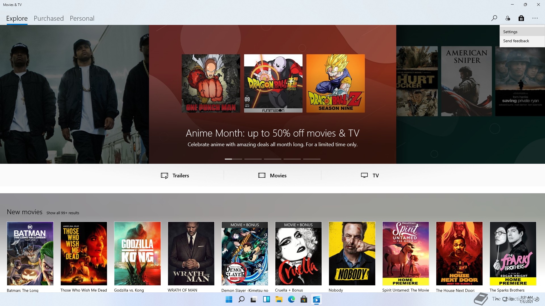
Task: Open Wrath of Man poster
Action: click(191, 254)
